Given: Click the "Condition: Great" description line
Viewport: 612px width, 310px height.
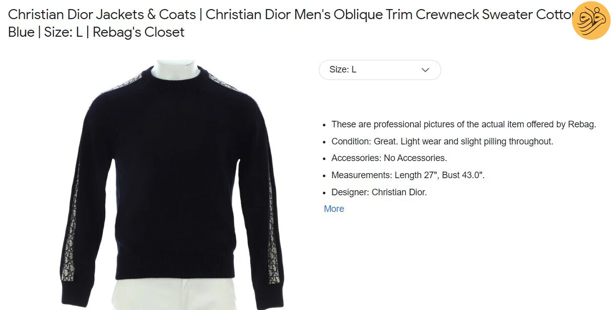Looking at the screenshot, I should [x=442, y=141].
